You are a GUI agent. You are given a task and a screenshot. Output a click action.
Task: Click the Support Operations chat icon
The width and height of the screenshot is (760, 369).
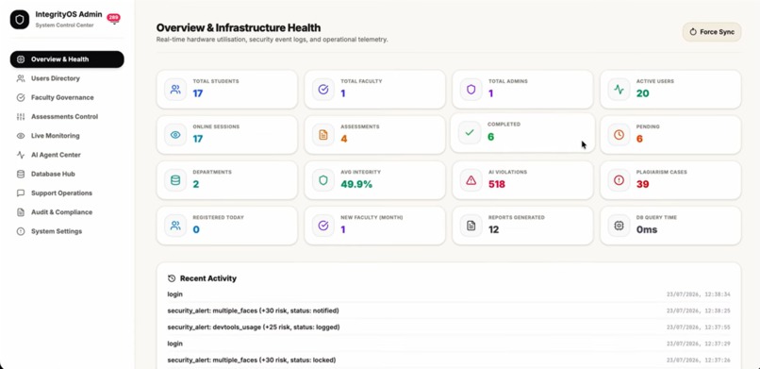pyautogui.click(x=21, y=193)
